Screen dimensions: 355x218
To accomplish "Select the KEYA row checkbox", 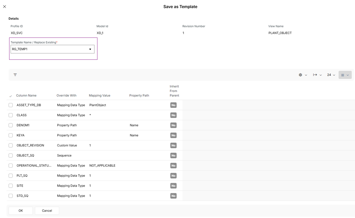I will (11, 135).
